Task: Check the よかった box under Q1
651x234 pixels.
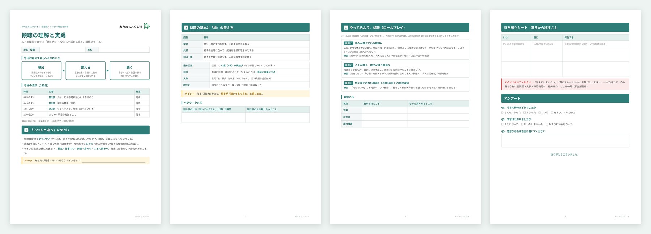Action: point(524,113)
